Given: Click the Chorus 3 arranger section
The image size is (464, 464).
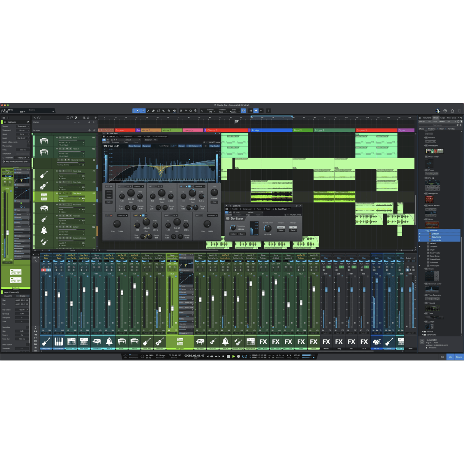Looking at the screenshot, I should pos(376,130).
